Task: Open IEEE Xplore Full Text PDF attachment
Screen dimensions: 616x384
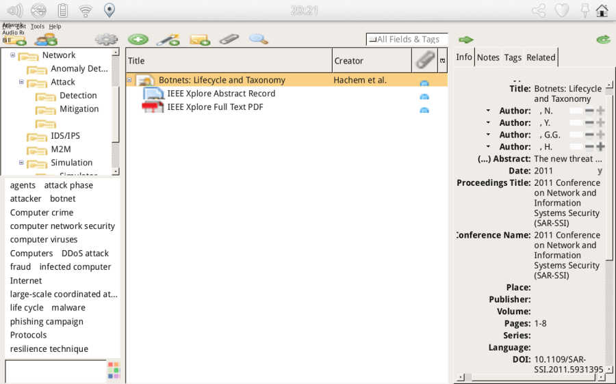Action: [x=215, y=107]
